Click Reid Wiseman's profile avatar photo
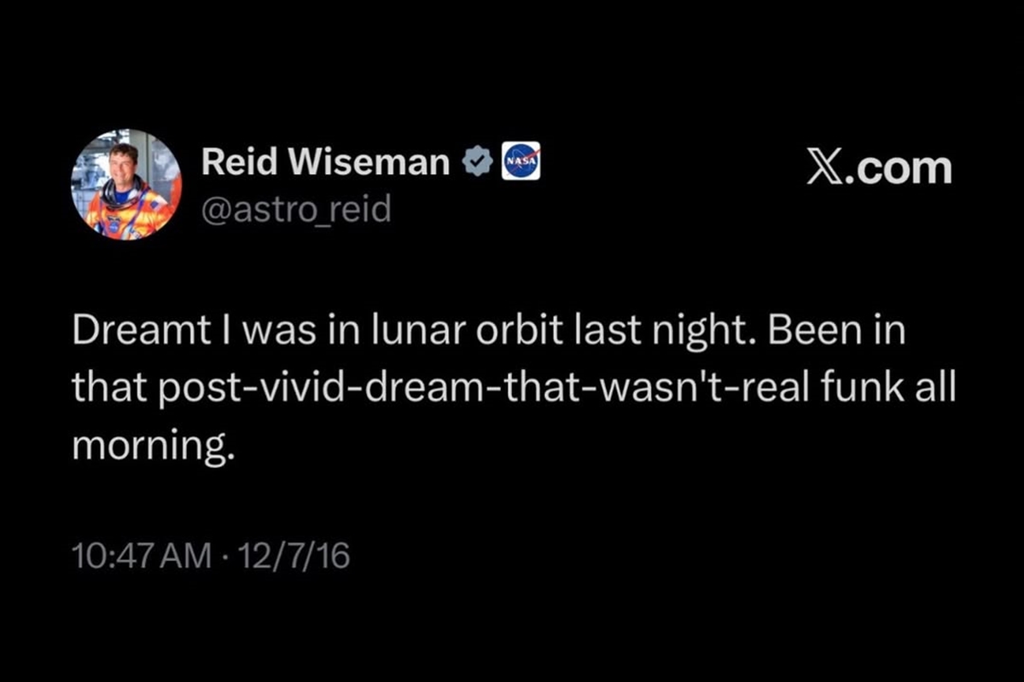This screenshot has width=1024, height=682. [125, 185]
